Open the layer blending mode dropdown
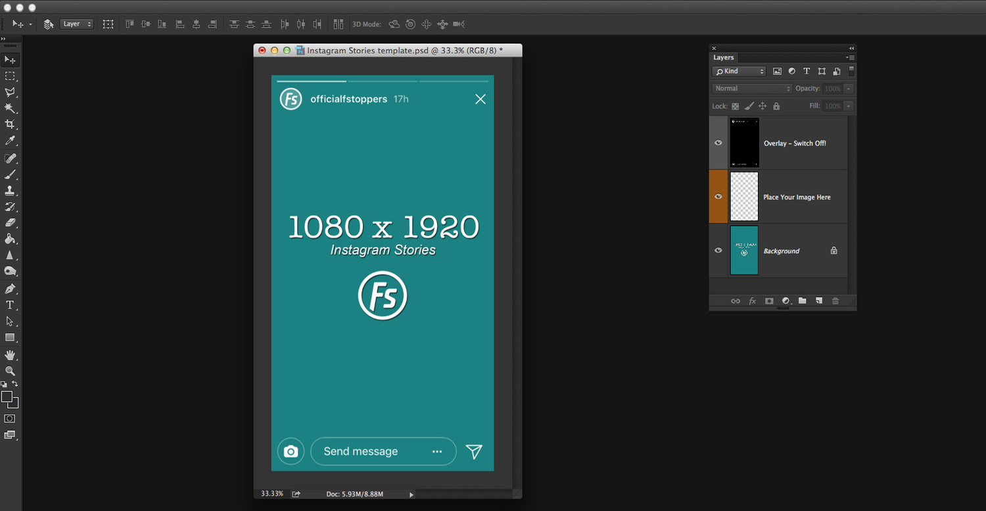986x511 pixels. tap(751, 88)
